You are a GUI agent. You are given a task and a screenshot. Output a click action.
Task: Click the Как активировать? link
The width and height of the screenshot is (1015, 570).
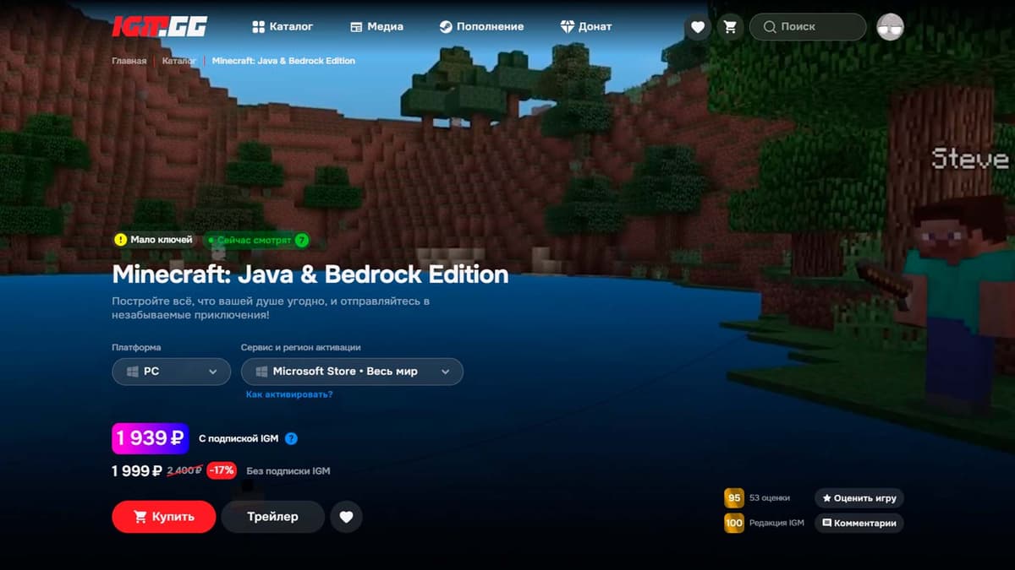pos(288,394)
